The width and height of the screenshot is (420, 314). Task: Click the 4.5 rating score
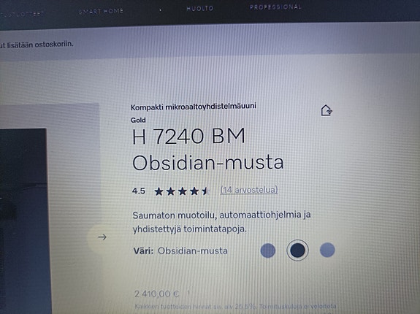139,191
